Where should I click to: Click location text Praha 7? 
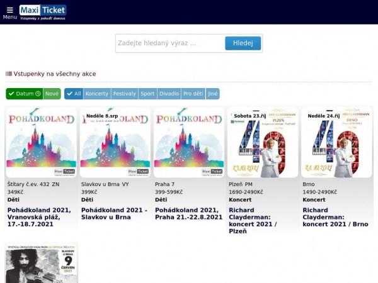(x=164, y=184)
